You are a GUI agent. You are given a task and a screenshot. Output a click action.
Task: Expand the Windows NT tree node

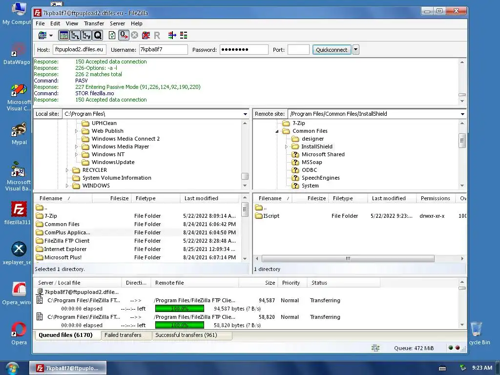pos(76,155)
